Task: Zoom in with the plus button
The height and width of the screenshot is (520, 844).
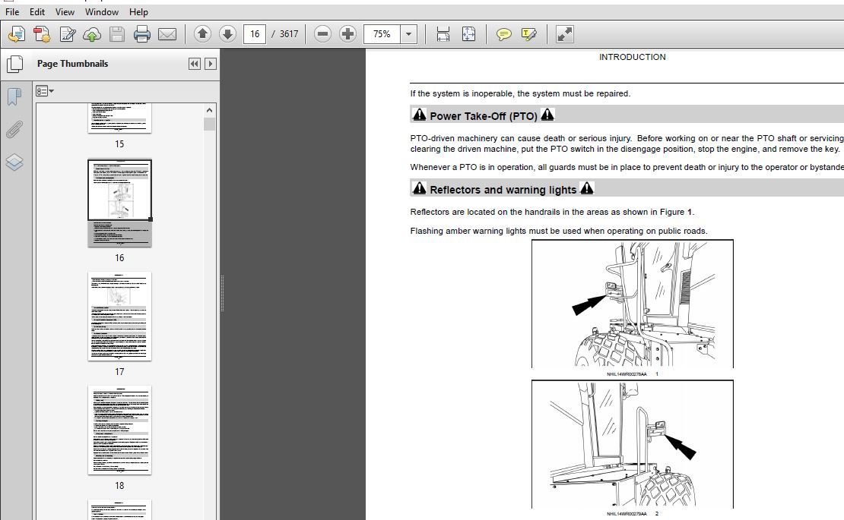Action: pyautogui.click(x=347, y=34)
